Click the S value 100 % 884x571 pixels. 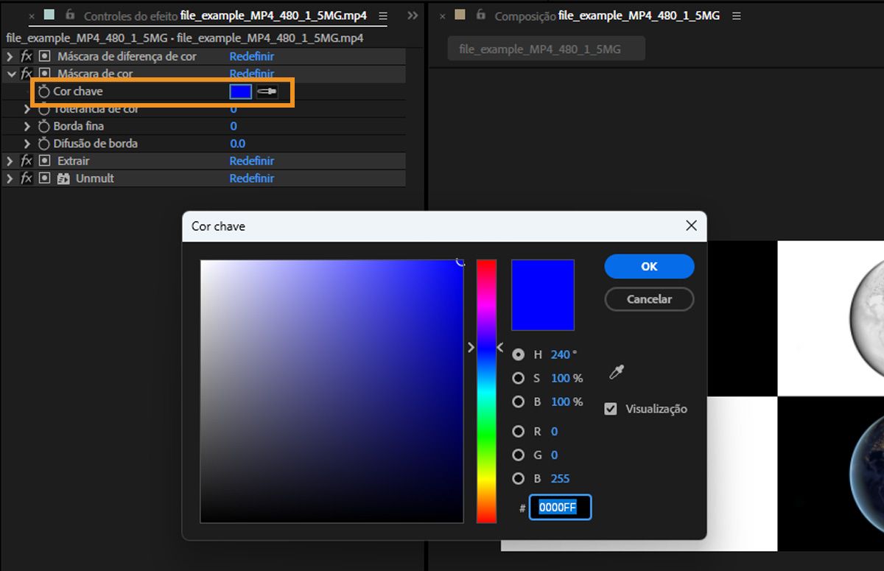pos(566,378)
